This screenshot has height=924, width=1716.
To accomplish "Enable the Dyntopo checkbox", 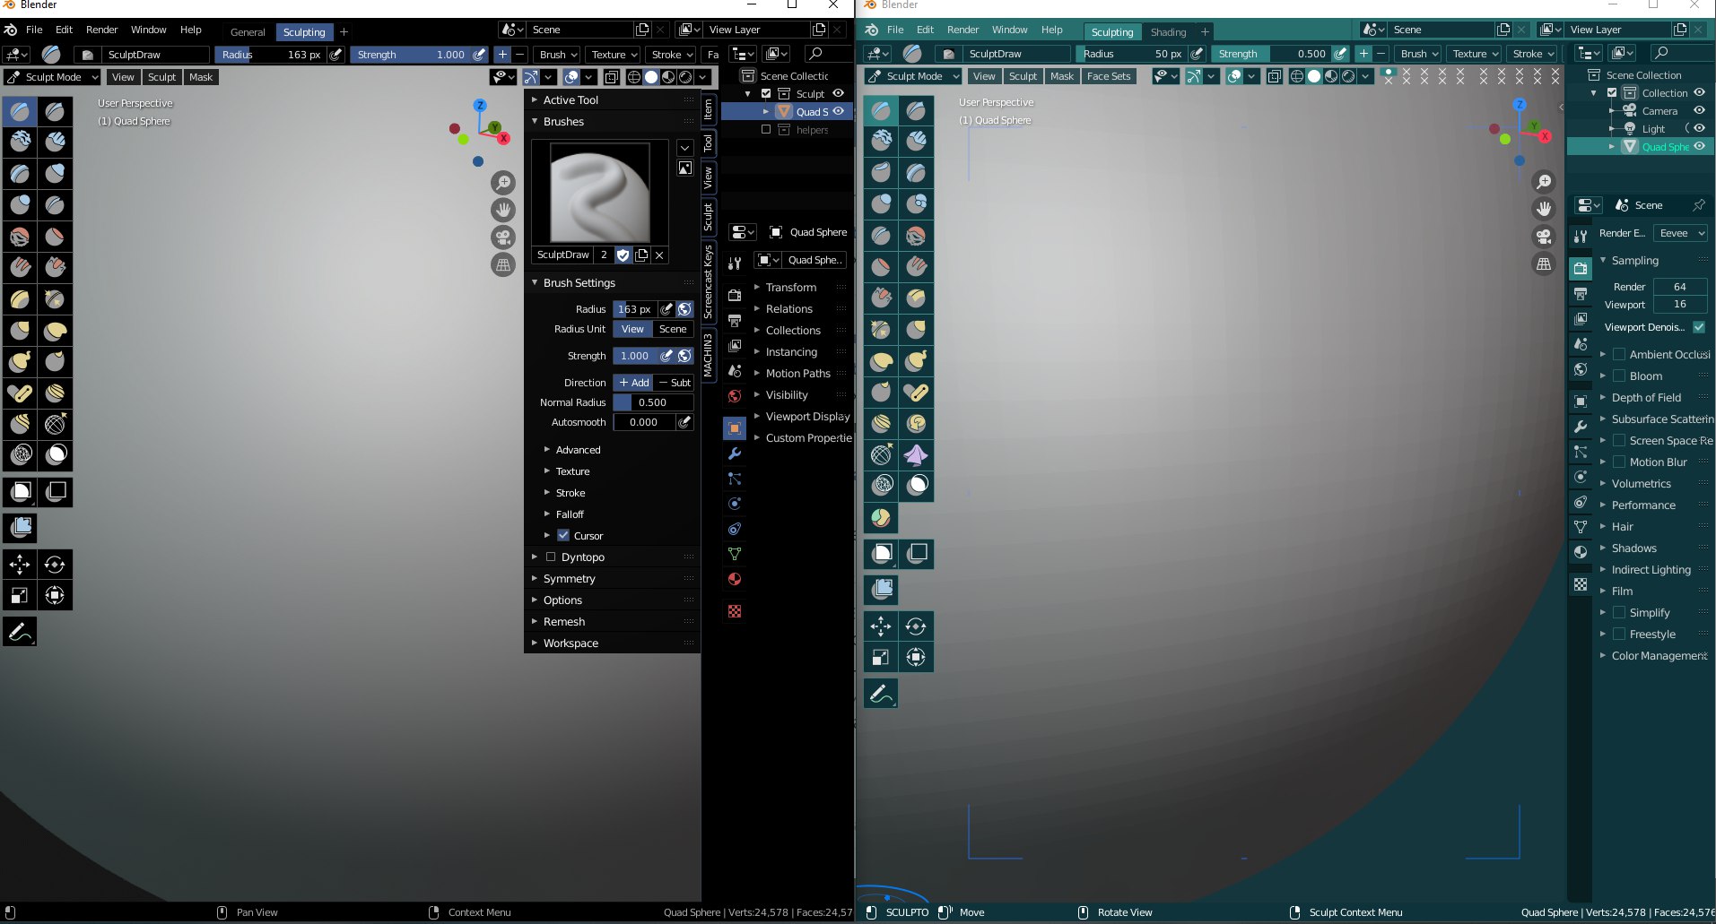I will point(551,557).
